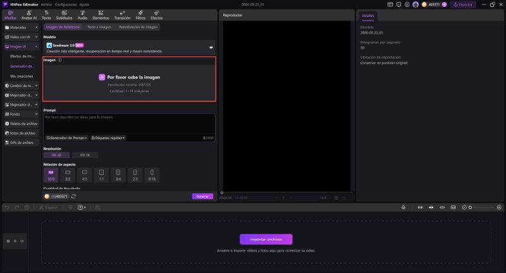Click the purple badge beside coin balance
This screenshot has width=506, height=273.
445,4
